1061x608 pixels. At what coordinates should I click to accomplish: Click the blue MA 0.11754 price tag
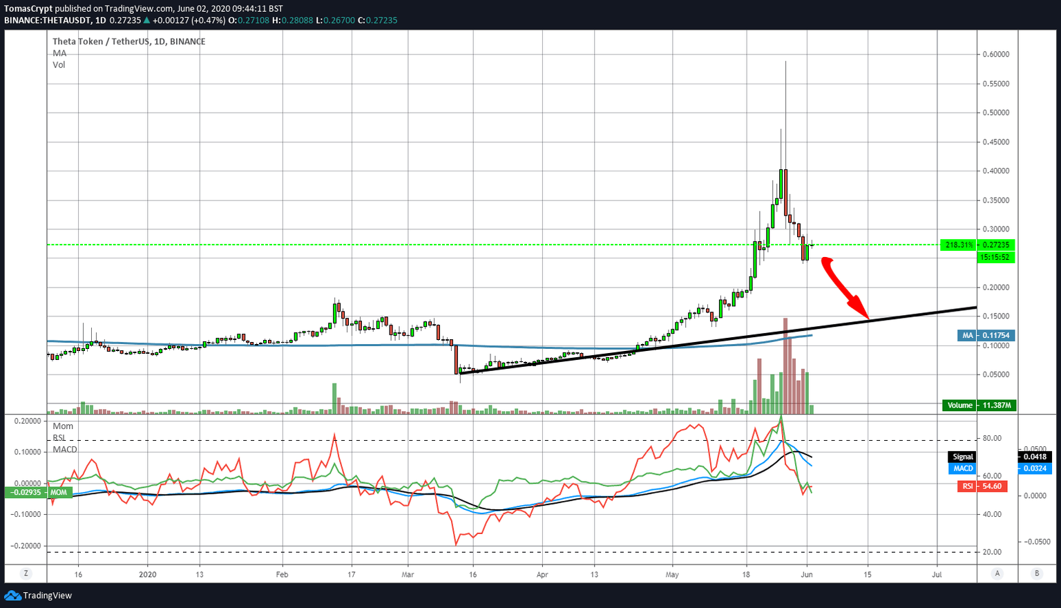click(x=985, y=336)
